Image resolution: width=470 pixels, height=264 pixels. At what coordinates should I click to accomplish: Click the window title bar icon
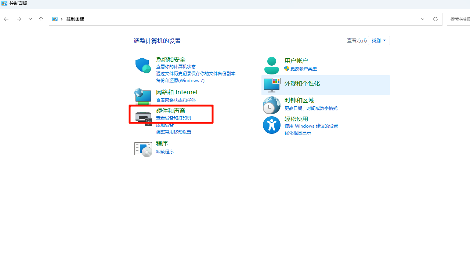click(x=4, y=3)
